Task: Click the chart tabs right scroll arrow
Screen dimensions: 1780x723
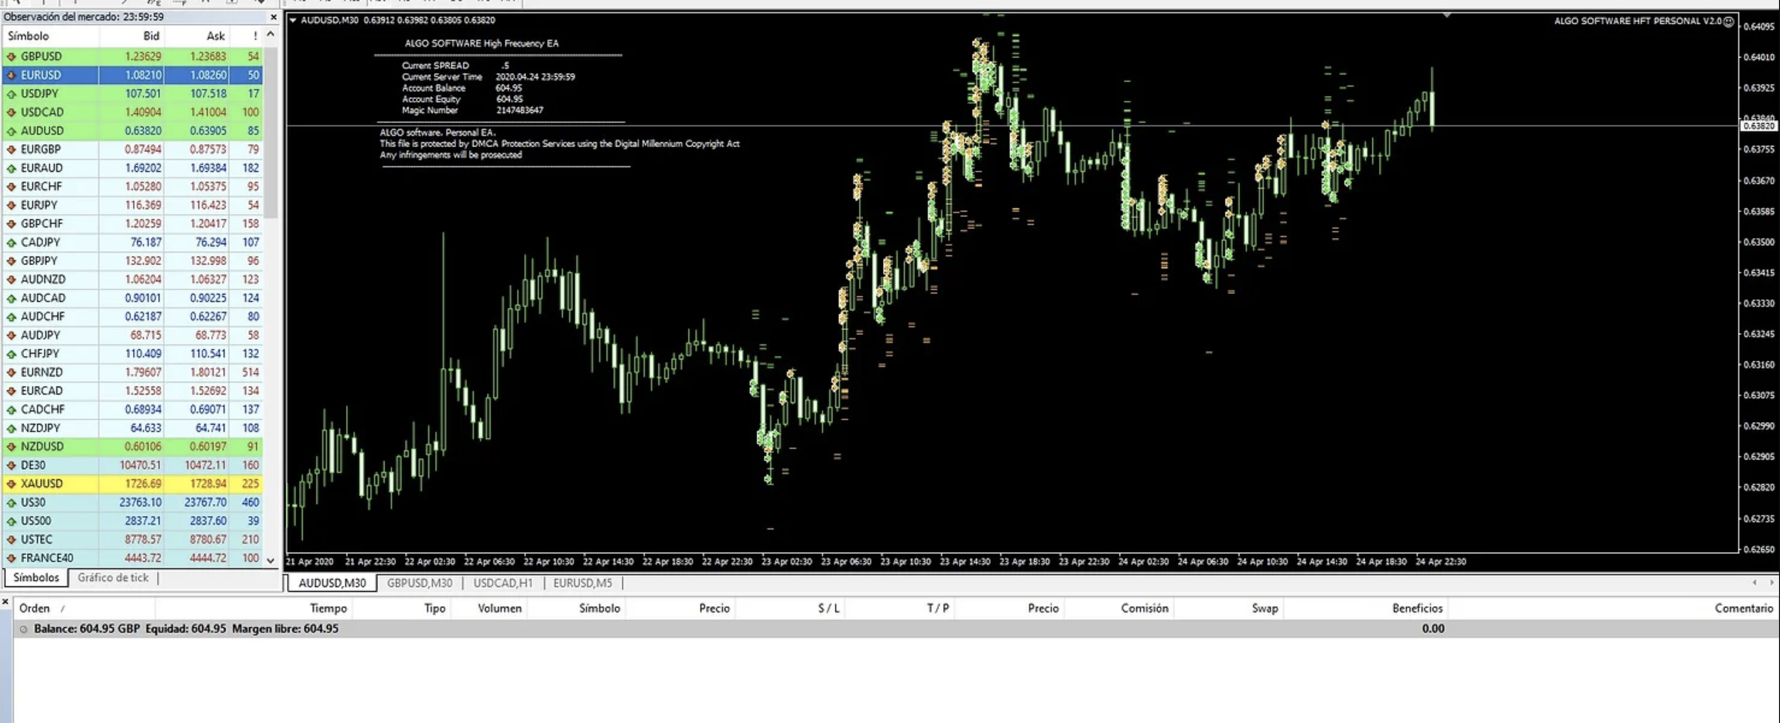Action: tap(1771, 583)
